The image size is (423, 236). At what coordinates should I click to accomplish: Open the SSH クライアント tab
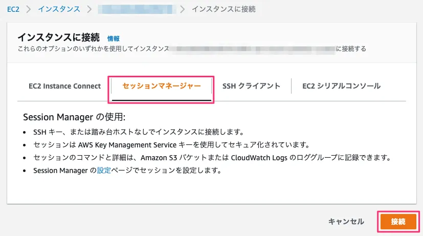click(x=251, y=86)
